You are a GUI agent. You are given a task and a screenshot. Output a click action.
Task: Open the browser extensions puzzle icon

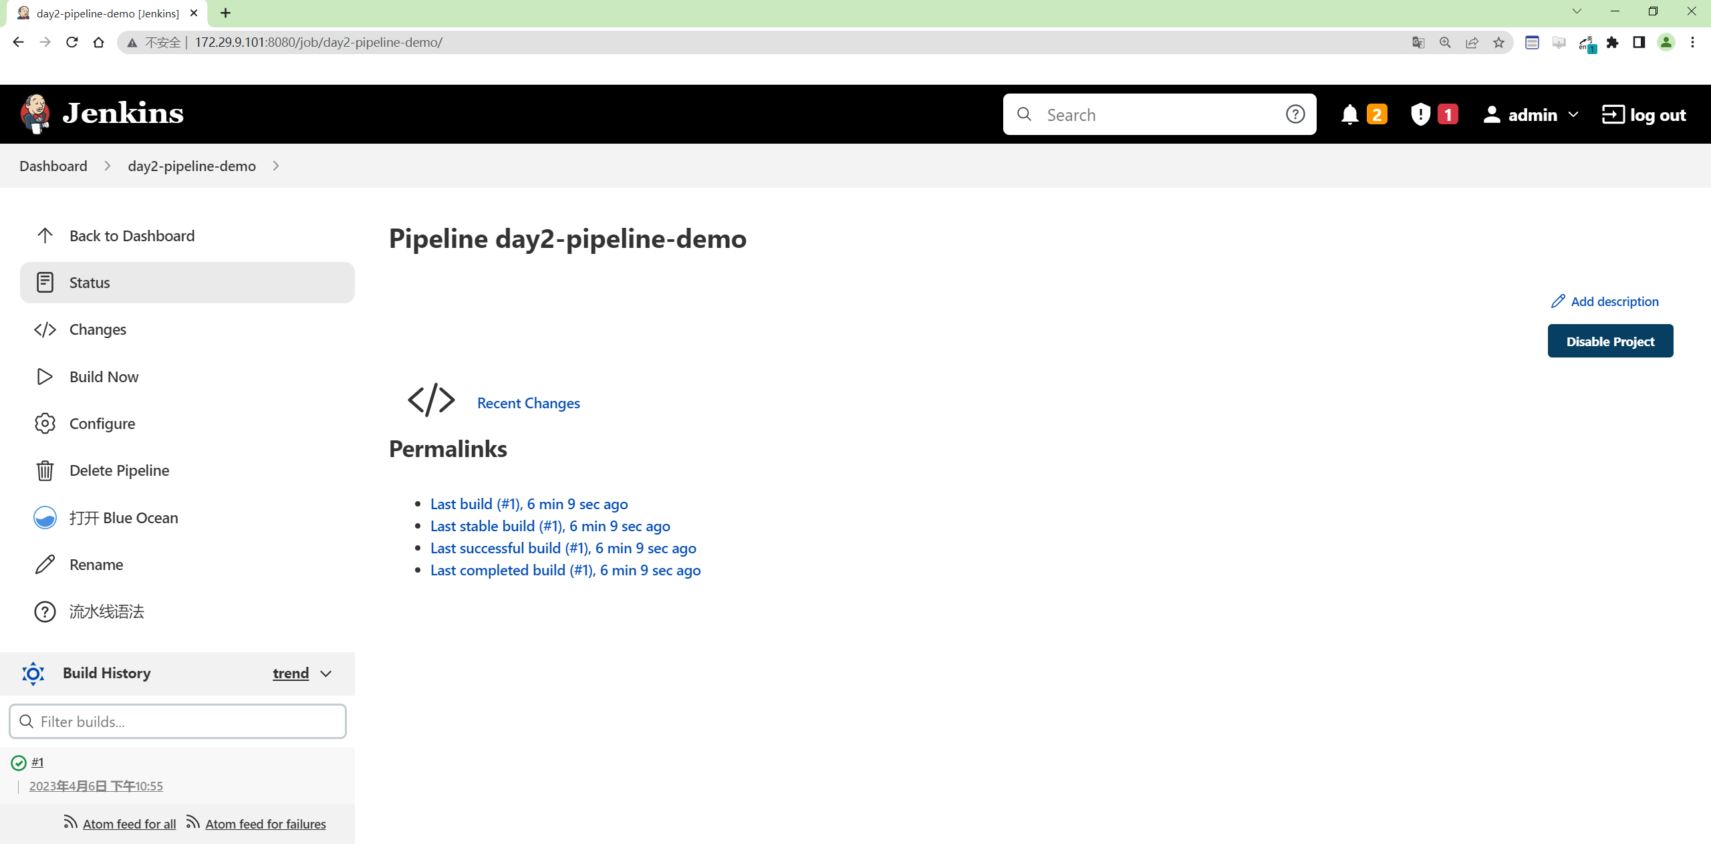click(1613, 42)
